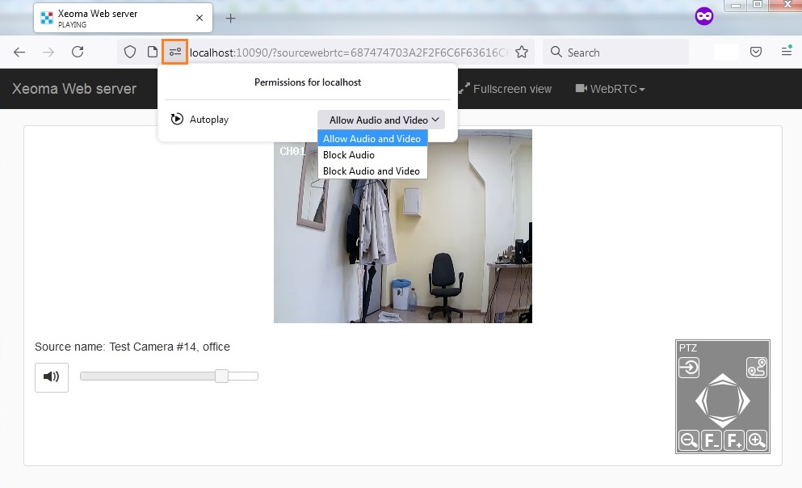Click the Permissions for localhost heading
Screen dimensions: 802x488
tap(308, 82)
